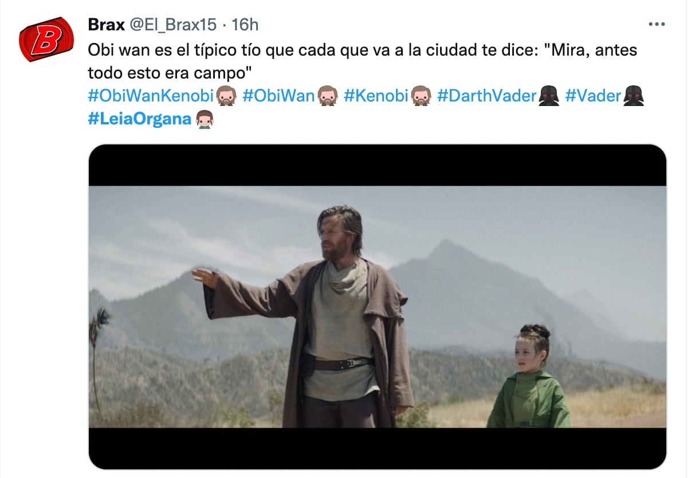Click the emoji following the #Kenobi hashtag
This screenshot has width=691, height=478.
click(421, 96)
